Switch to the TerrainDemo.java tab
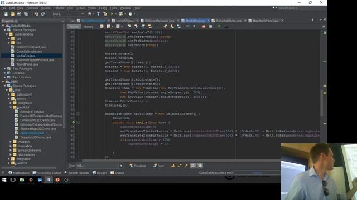Image resolution: width=357 pixels, height=200 pixels. point(93,21)
